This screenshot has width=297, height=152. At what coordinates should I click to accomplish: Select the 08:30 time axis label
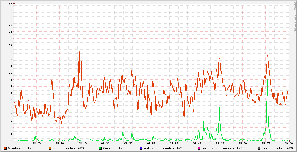point(151,143)
